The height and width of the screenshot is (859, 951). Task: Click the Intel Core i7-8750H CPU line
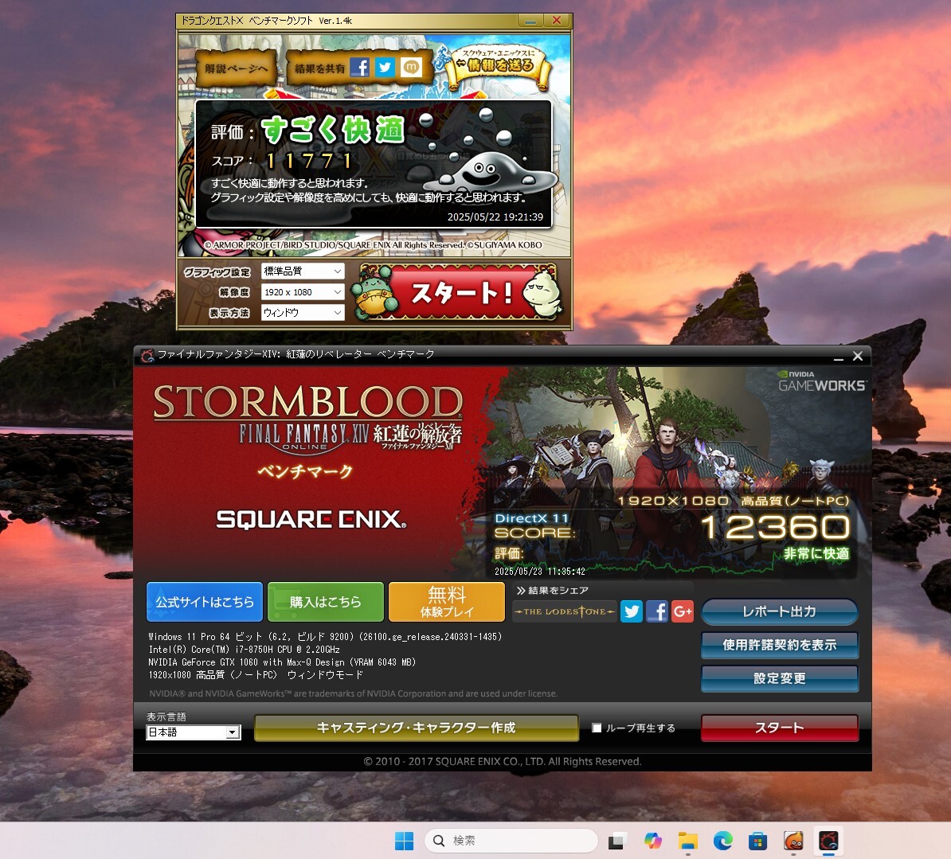coord(245,650)
